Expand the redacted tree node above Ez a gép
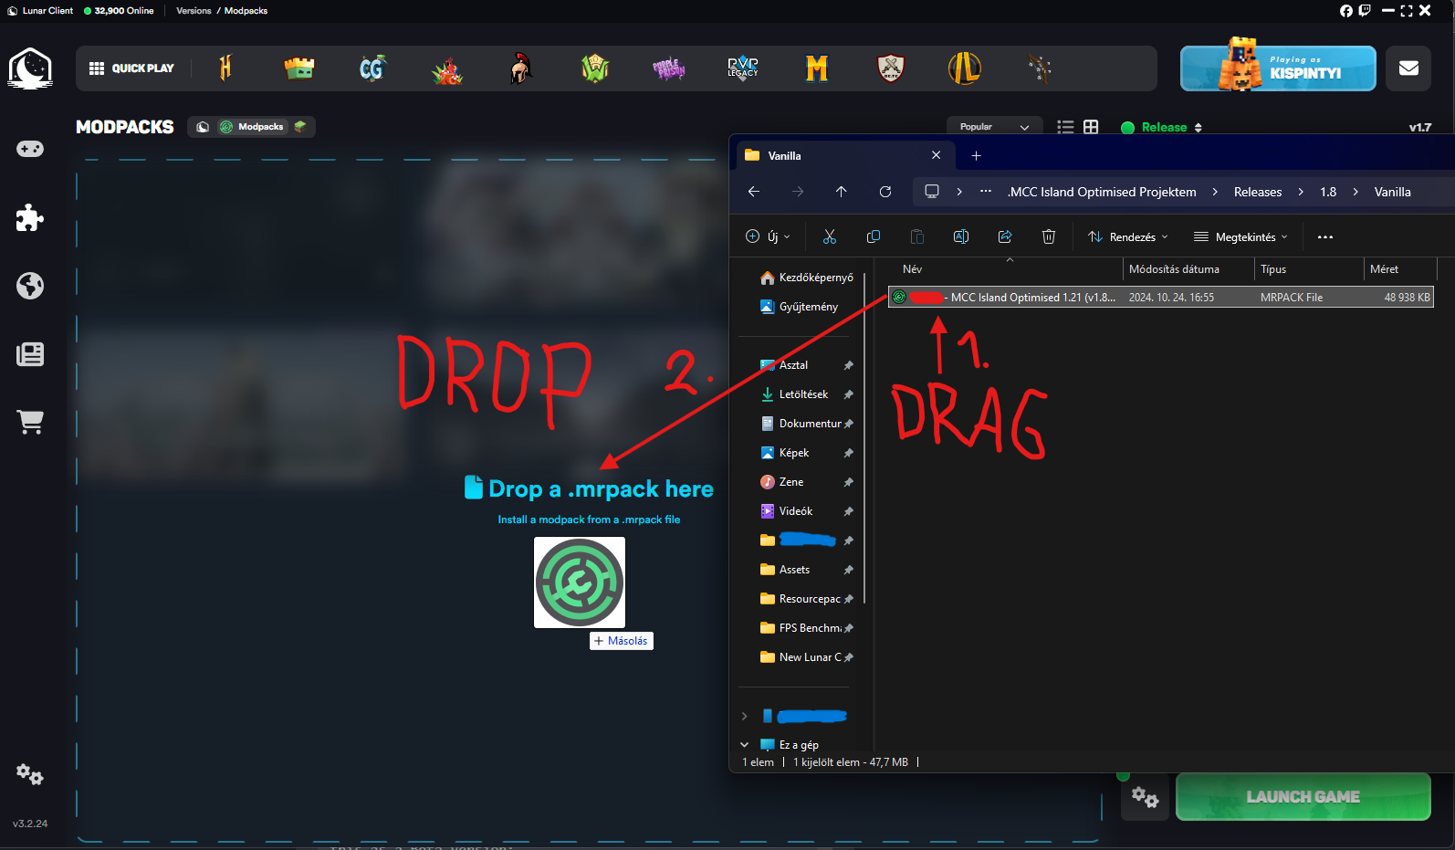The image size is (1455, 850). [x=745, y=716]
